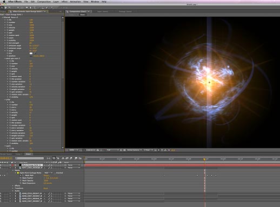Open the Composition menu
Viewport: 280px width, 207px height.
click(44, 2)
